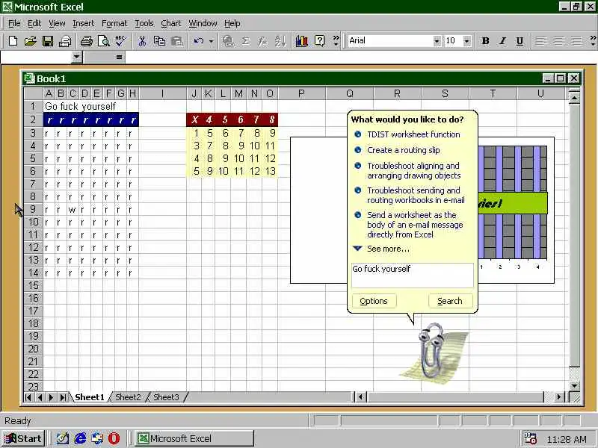This screenshot has width=598, height=448.
Task: Print the sheet with the printer icon
Action: [87, 41]
